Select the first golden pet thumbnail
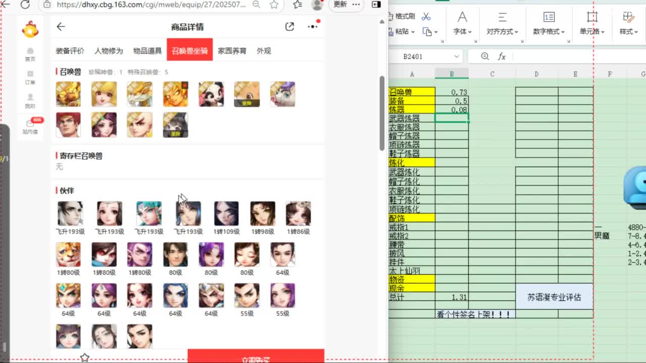This screenshot has width=646, height=363. click(x=68, y=94)
